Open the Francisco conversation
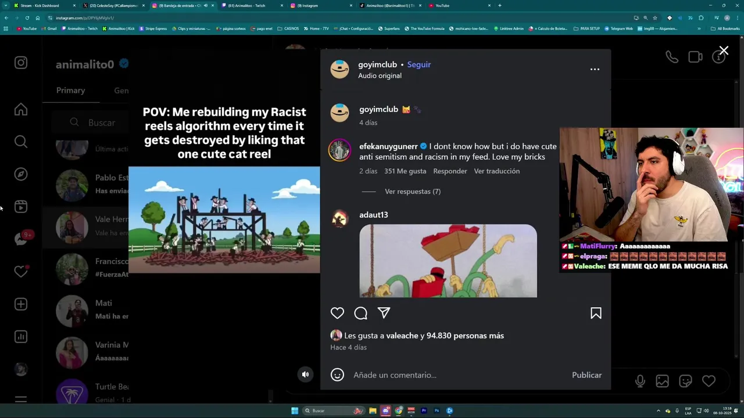The height and width of the screenshot is (418, 744). [86, 268]
